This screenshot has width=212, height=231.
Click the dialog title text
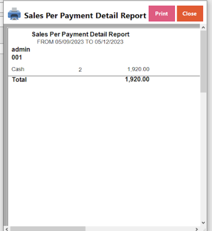click(85, 16)
